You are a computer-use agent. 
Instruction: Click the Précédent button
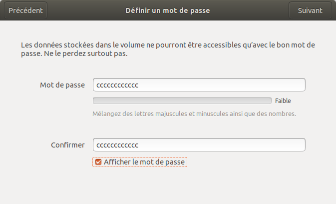click(25, 10)
